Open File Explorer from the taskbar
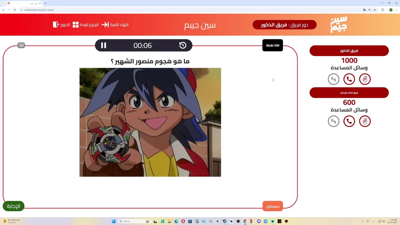 pos(169,221)
